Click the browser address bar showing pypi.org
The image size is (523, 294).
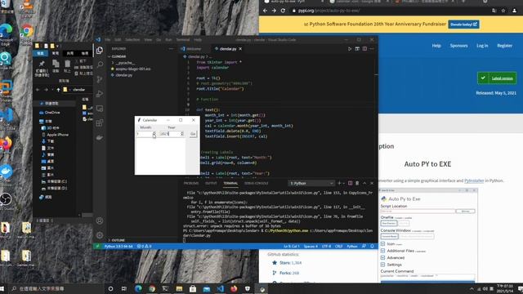point(390,11)
